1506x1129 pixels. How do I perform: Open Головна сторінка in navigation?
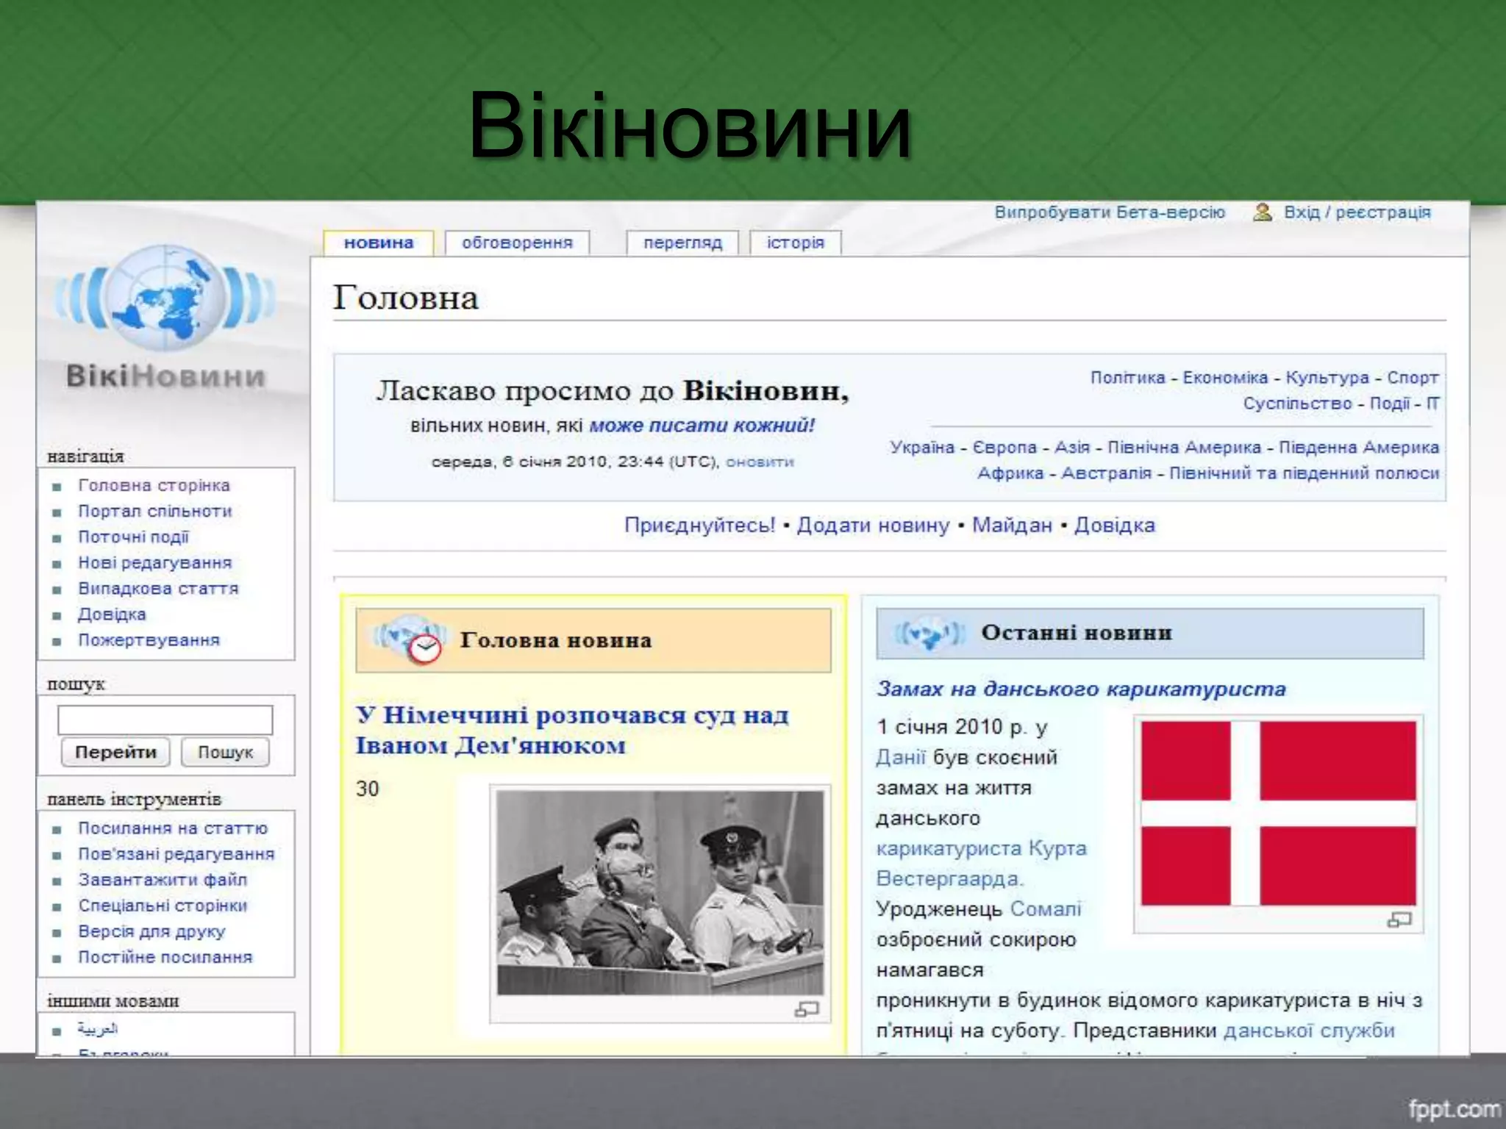[x=154, y=485]
